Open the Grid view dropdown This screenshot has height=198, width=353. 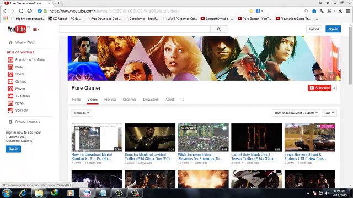click(329, 113)
